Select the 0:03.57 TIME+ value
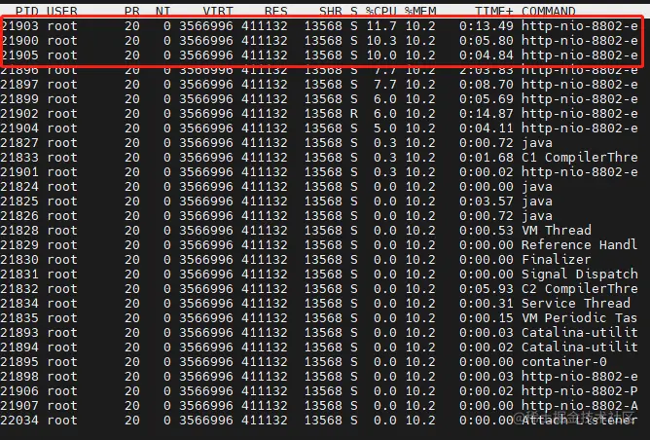This screenshot has width=650, height=440. click(x=487, y=202)
